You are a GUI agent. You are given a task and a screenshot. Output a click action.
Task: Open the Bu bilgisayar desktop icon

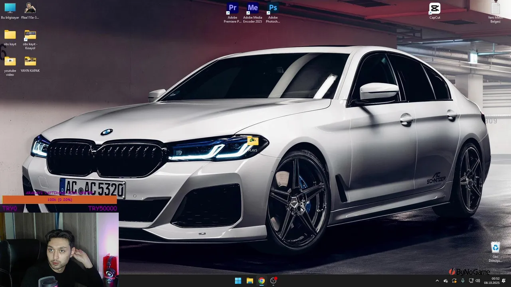(x=10, y=11)
